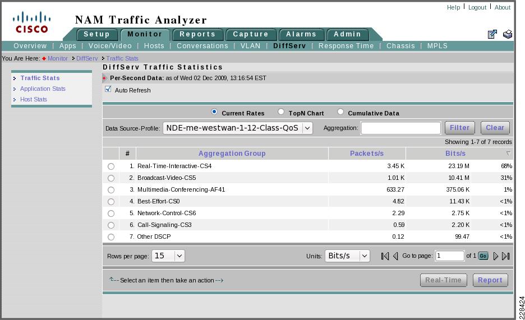
Task: Open the Monitor tab
Action: point(145,34)
